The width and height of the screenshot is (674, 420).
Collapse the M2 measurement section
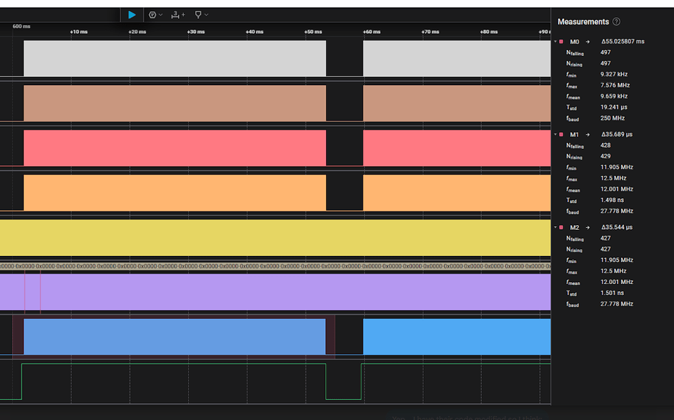(555, 227)
